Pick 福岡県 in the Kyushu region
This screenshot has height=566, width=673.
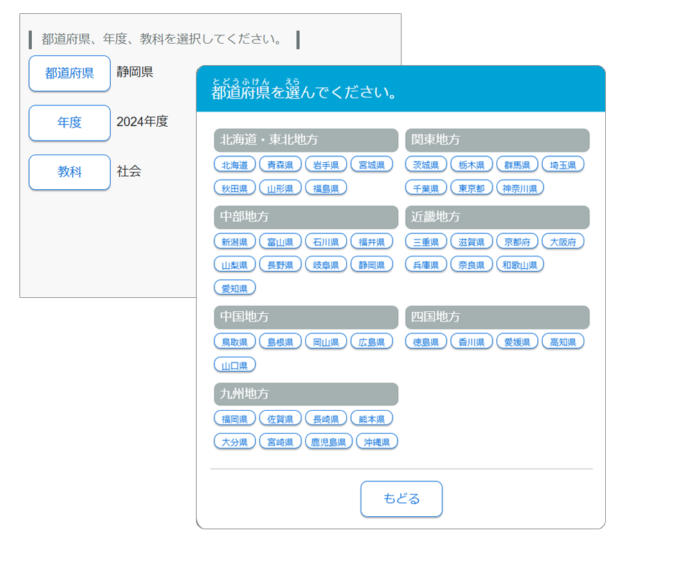pyautogui.click(x=235, y=418)
